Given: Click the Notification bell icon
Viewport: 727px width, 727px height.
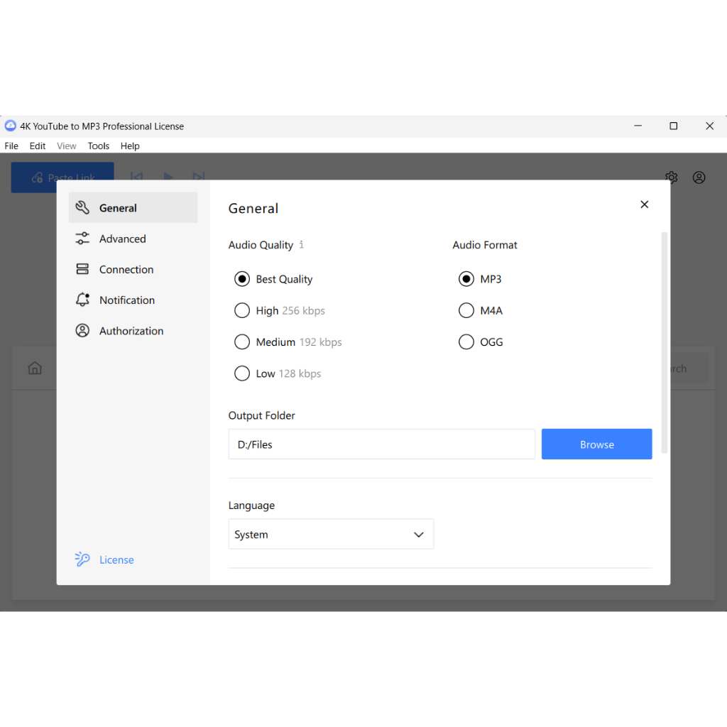Looking at the screenshot, I should (x=82, y=300).
